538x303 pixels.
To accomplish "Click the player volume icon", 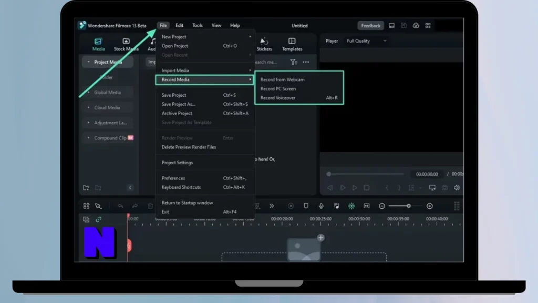I will [x=457, y=188].
